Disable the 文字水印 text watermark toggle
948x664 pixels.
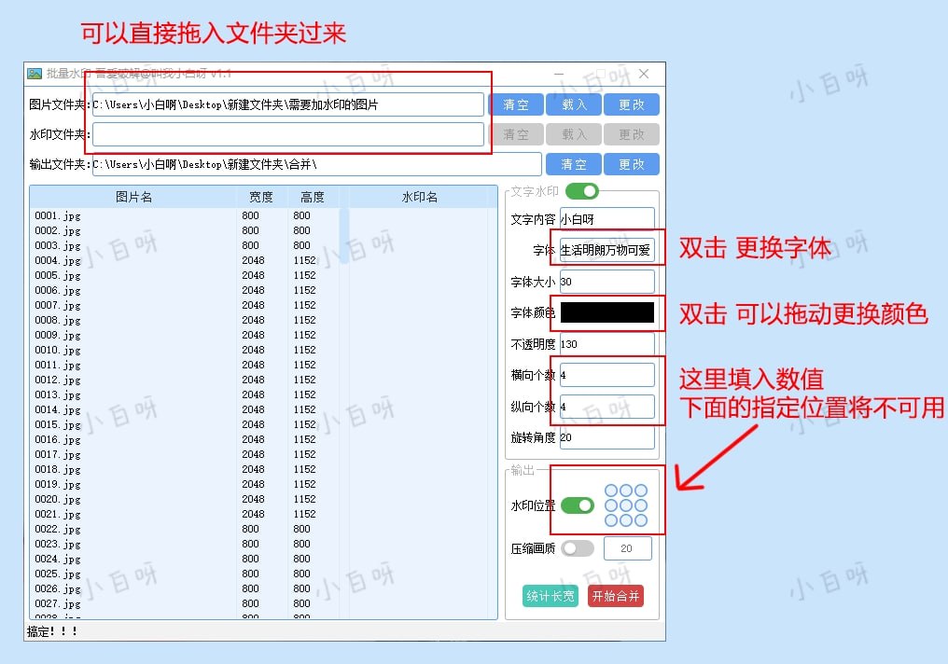584,188
